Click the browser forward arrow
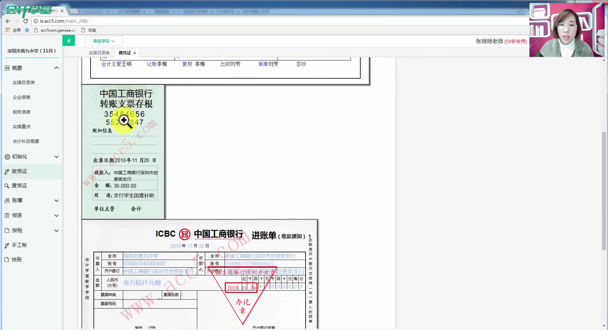Screen dimensions: 608x330 click(17, 21)
